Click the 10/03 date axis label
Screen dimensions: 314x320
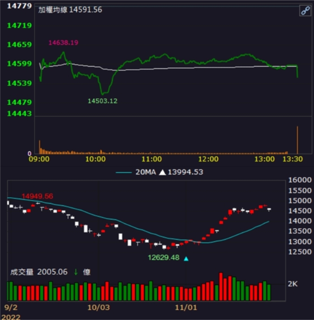[99, 307]
